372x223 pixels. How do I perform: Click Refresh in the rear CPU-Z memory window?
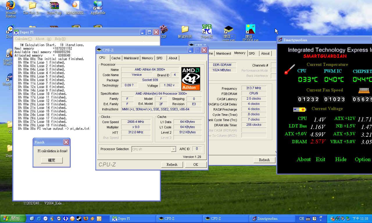[264, 160]
